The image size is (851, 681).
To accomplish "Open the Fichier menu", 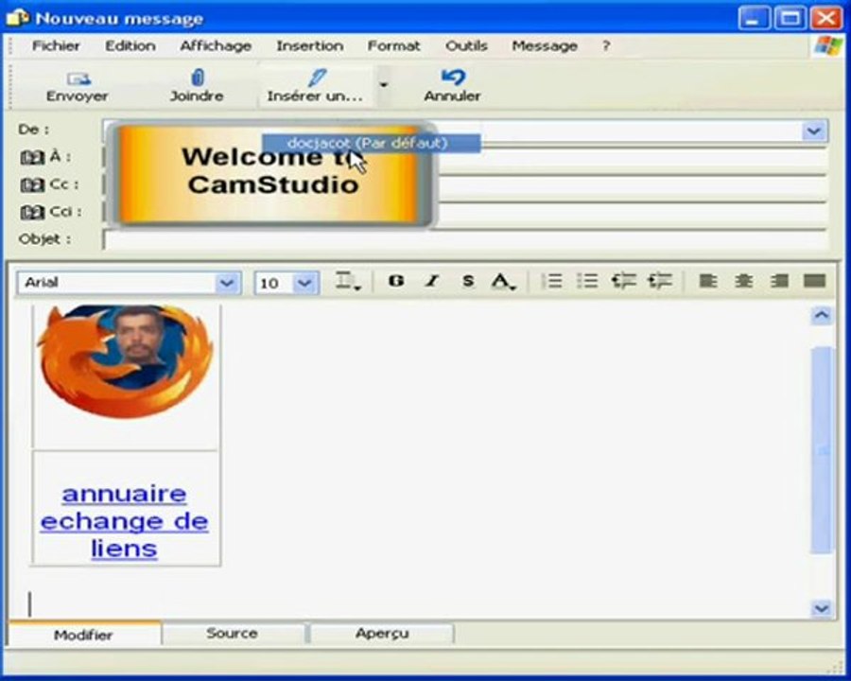I will (x=56, y=46).
